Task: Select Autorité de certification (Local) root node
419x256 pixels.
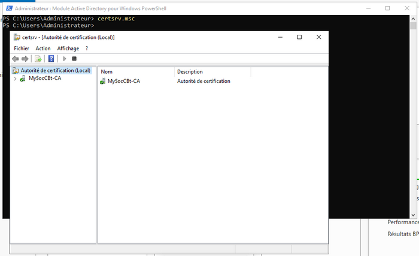Action: (55, 71)
